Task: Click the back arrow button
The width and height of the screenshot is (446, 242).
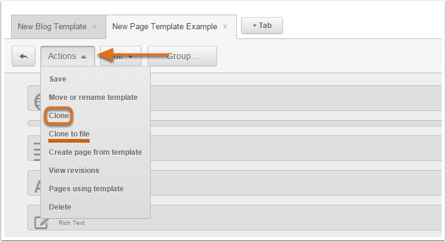Action: [23, 56]
